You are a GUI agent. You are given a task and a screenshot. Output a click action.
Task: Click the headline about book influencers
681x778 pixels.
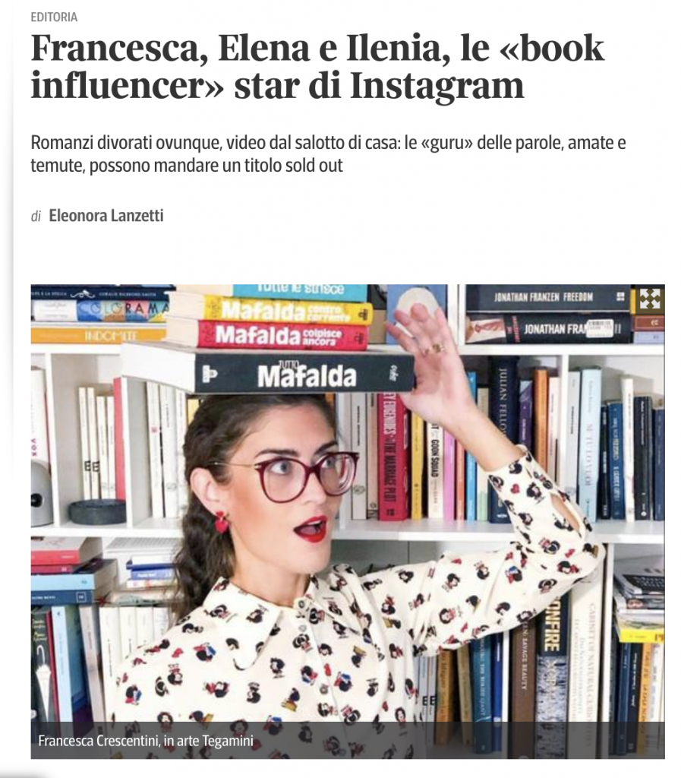[x=317, y=67]
